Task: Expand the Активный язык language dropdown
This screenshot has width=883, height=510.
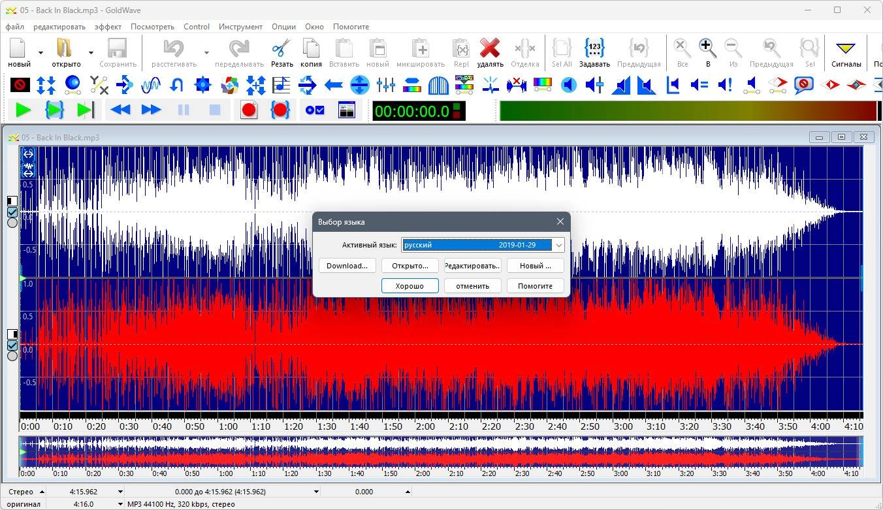Action: click(x=559, y=245)
